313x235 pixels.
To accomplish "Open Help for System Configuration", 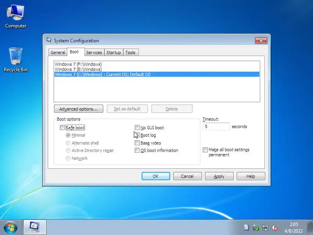I will [251, 176].
